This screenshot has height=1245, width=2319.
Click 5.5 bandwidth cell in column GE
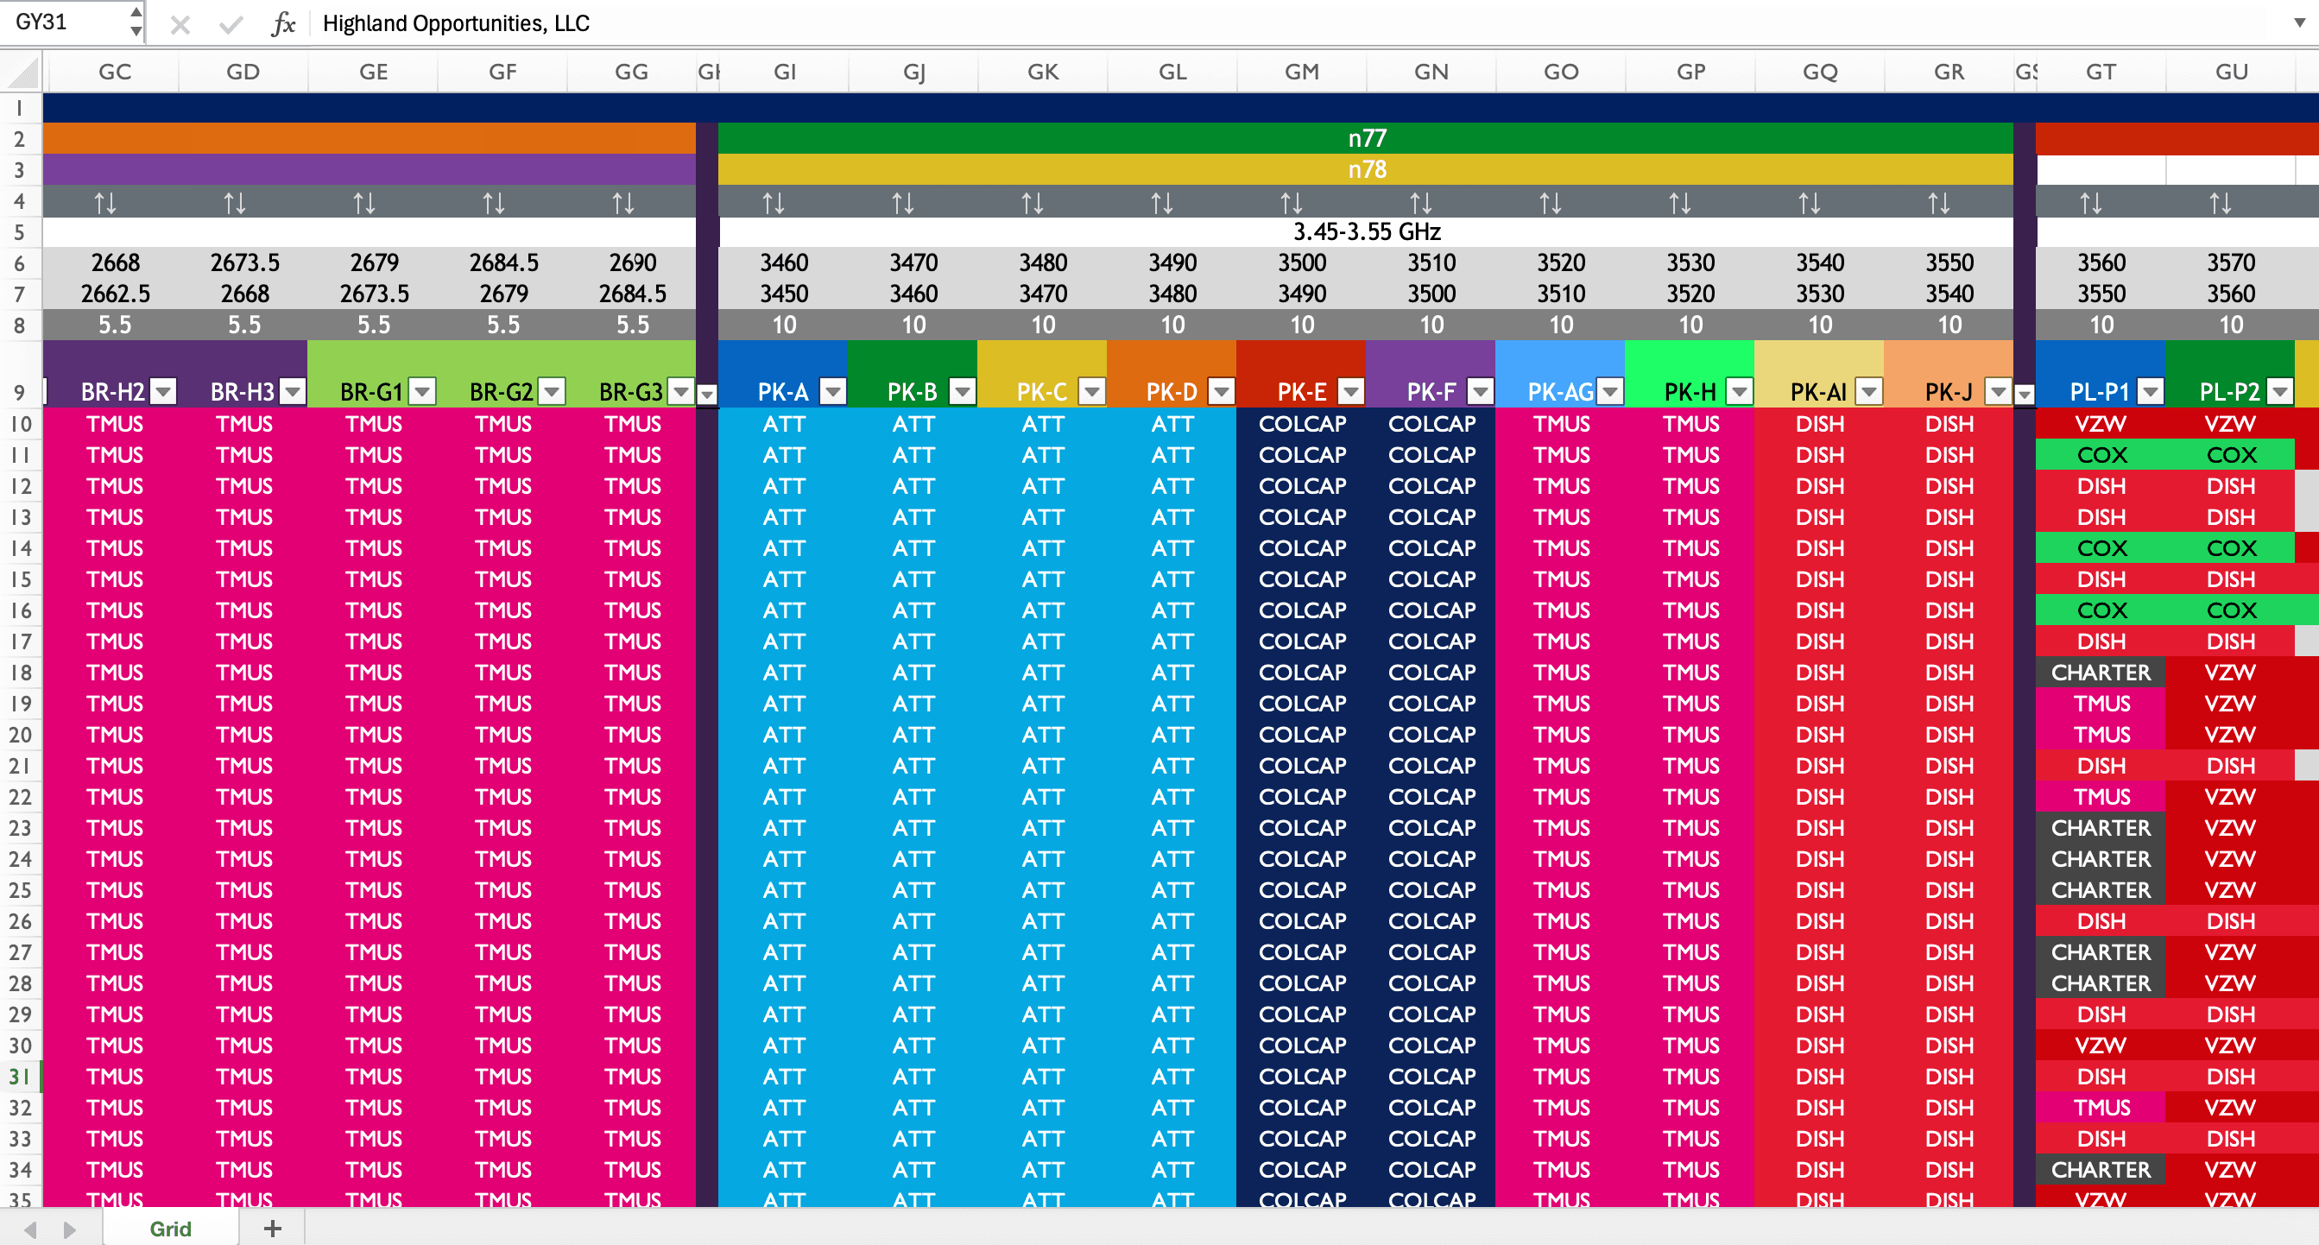pyautogui.click(x=374, y=325)
